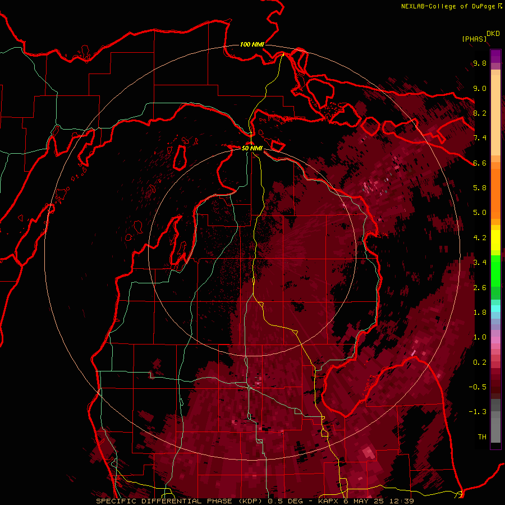The width and height of the screenshot is (505, 505).
Task: Click the NEXLAB-College of DuPage label
Action: [x=448, y=6]
